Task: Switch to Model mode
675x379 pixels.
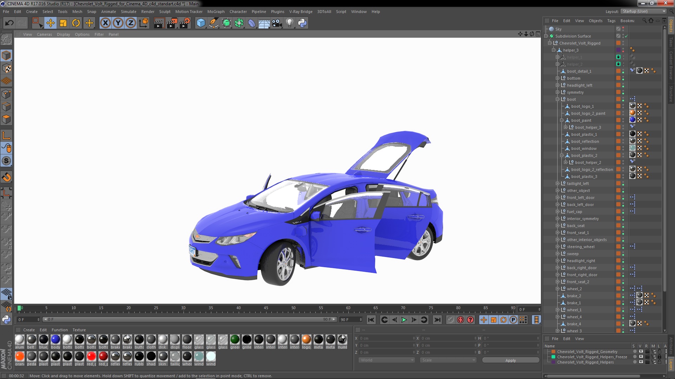Action: (6, 55)
